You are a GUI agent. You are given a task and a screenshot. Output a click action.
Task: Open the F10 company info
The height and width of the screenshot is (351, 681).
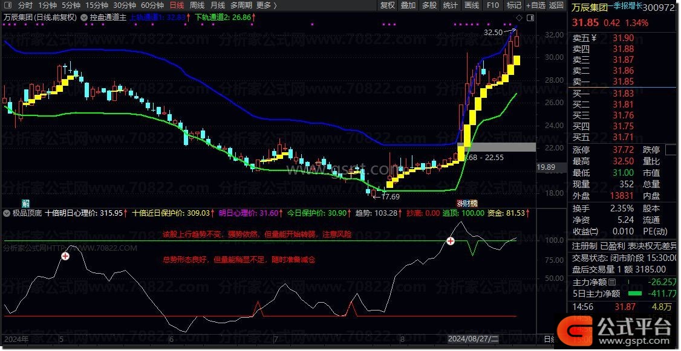click(x=493, y=5)
